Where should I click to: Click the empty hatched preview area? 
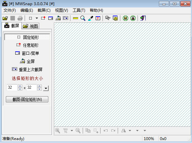(x=122, y=74)
